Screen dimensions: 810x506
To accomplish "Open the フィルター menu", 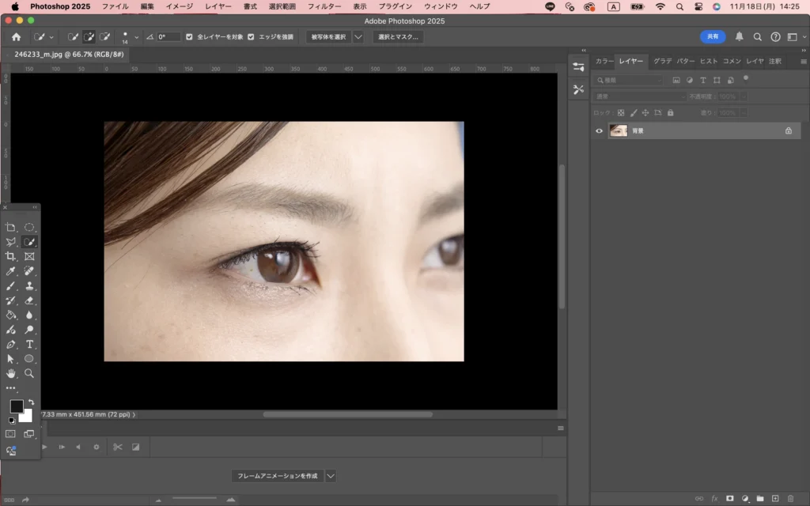I will pyautogui.click(x=324, y=6).
